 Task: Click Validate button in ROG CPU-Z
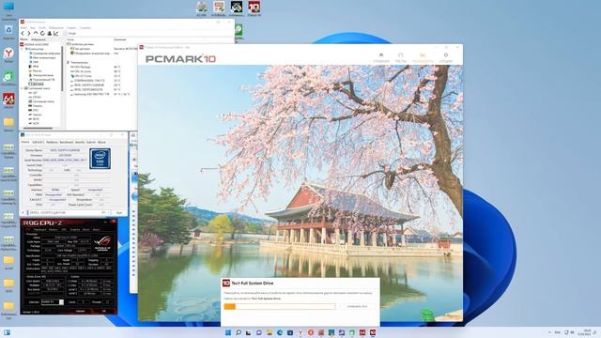(x=80, y=311)
